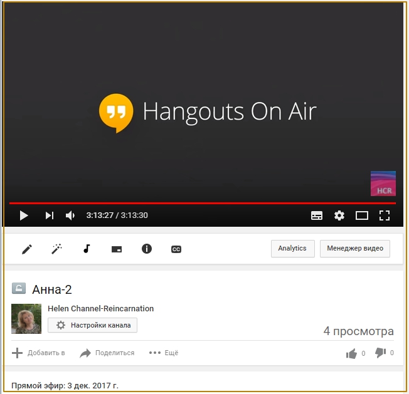This screenshot has width=409, height=394.
Task: Skip to the next video
Action: (x=49, y=215)
